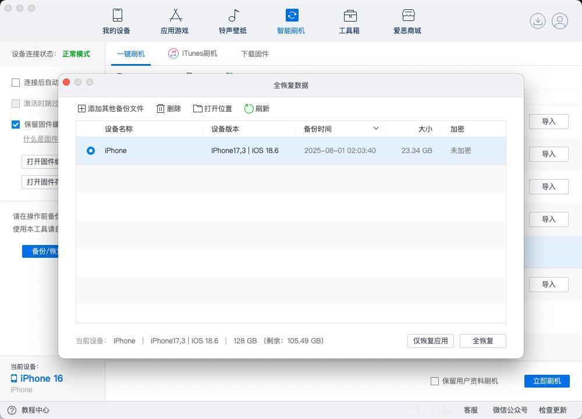Click 检查更新 in status bar

553,410
